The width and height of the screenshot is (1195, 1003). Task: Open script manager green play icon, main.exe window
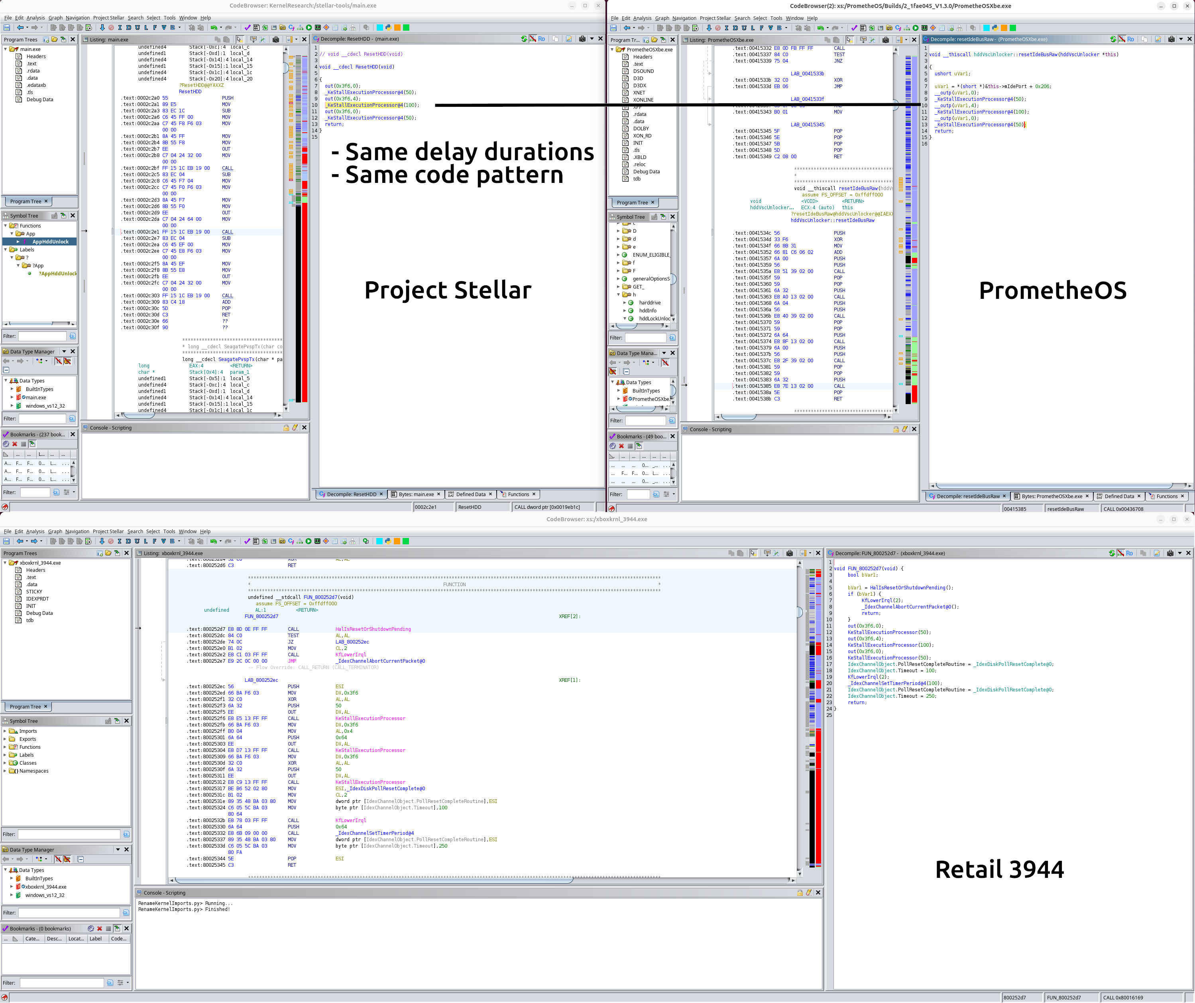[x=309, y=27]
